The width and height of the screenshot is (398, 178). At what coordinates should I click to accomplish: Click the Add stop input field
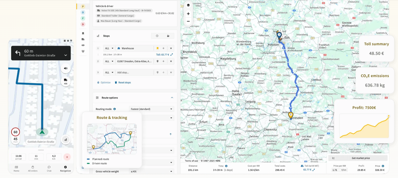coord(135,73)
